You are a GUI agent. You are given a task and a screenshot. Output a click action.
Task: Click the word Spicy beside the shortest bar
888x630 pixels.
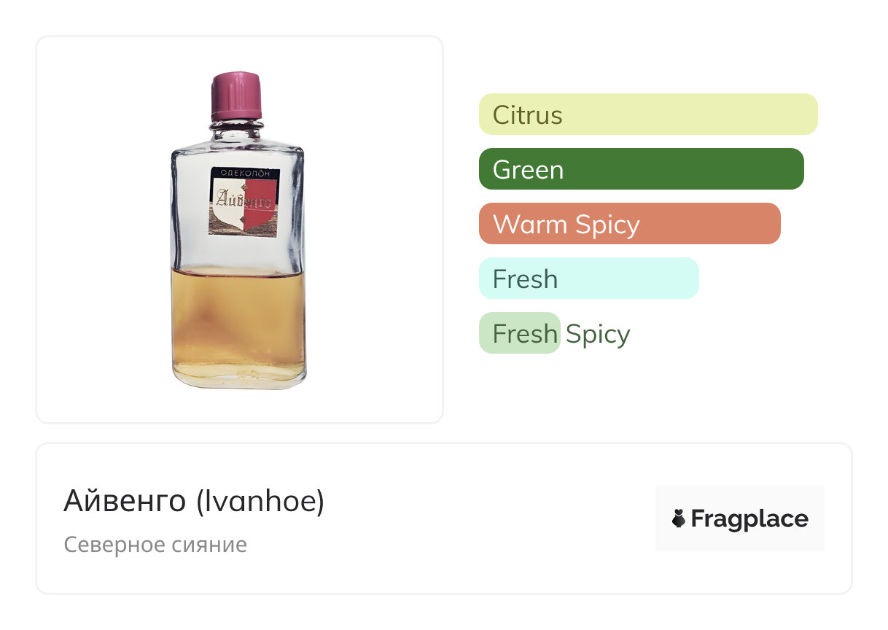coord(598,334)
